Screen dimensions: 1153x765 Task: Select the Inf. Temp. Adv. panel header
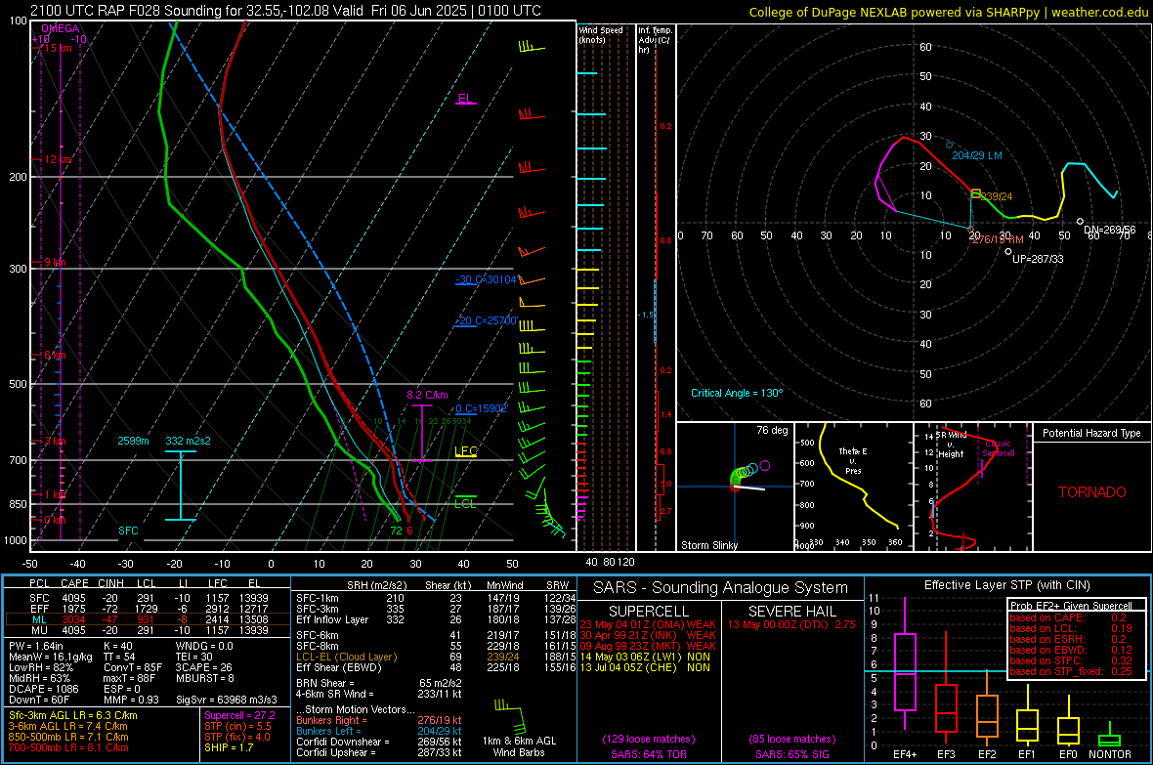655,40
